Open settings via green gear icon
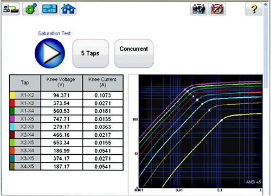Image resolution: width=271 pixels, height=196 pixels. (x=31, y=9)
